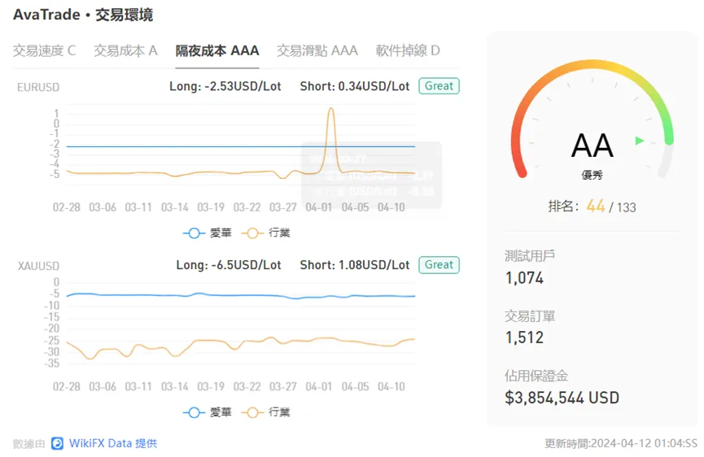Click the XAUUSD Long: -6.5USD/Lot value
The image size is (704, 457).
(229, 265)
